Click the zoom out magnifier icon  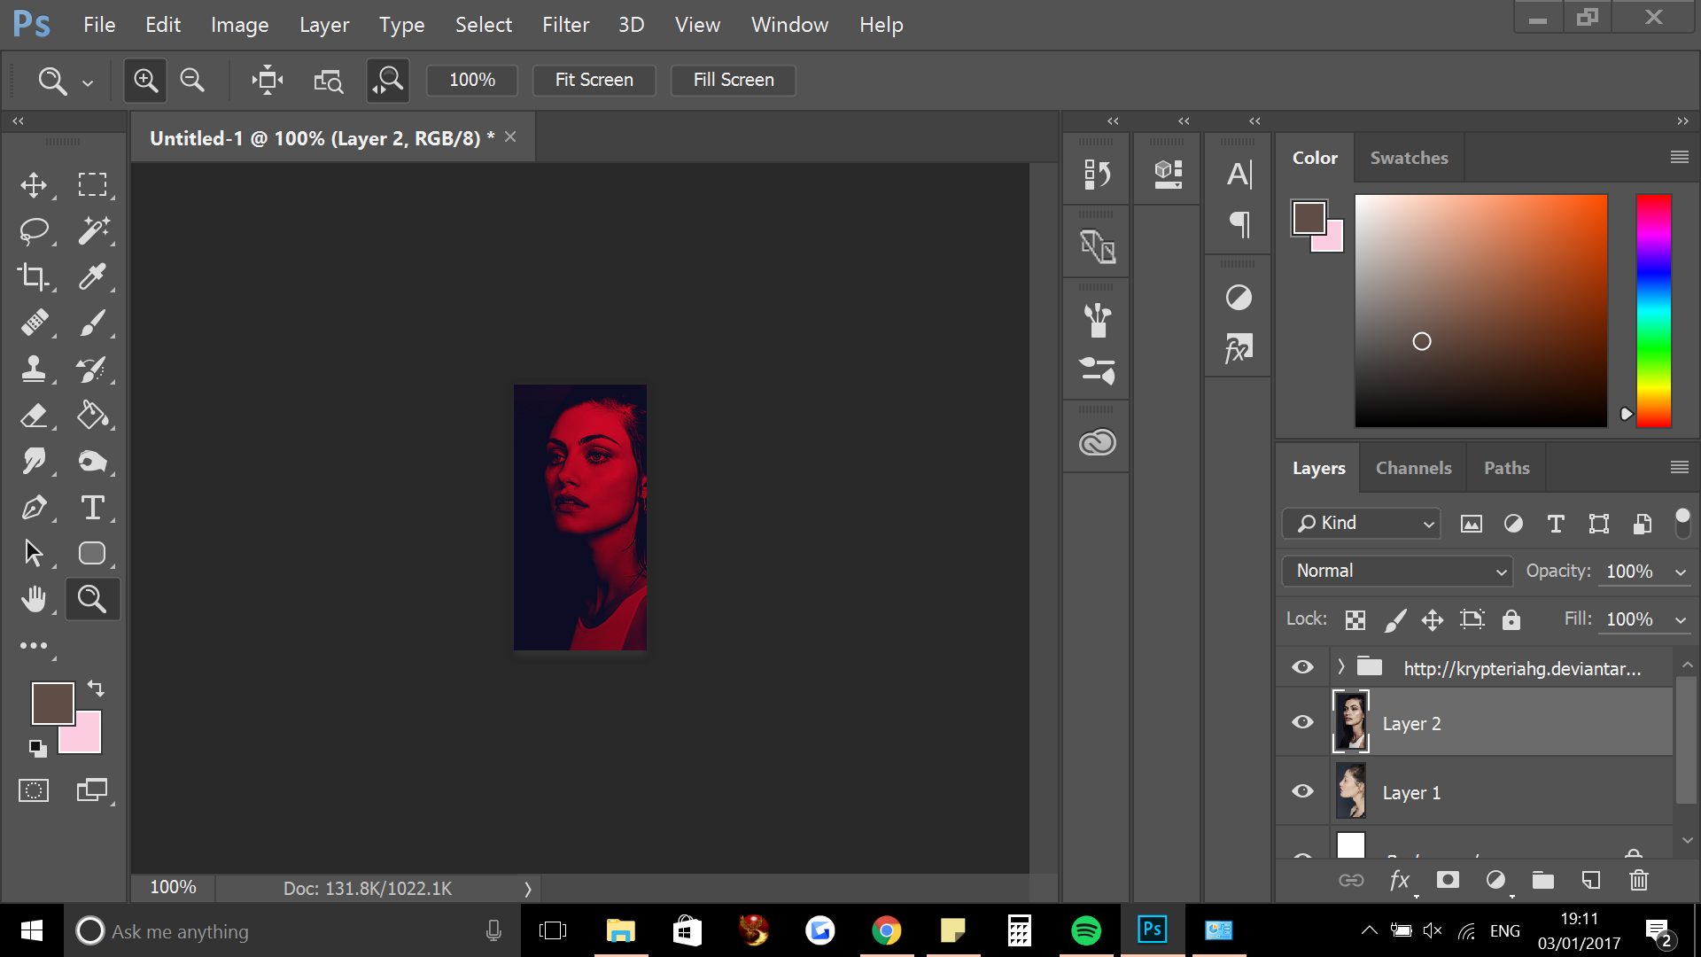point(192,80)
